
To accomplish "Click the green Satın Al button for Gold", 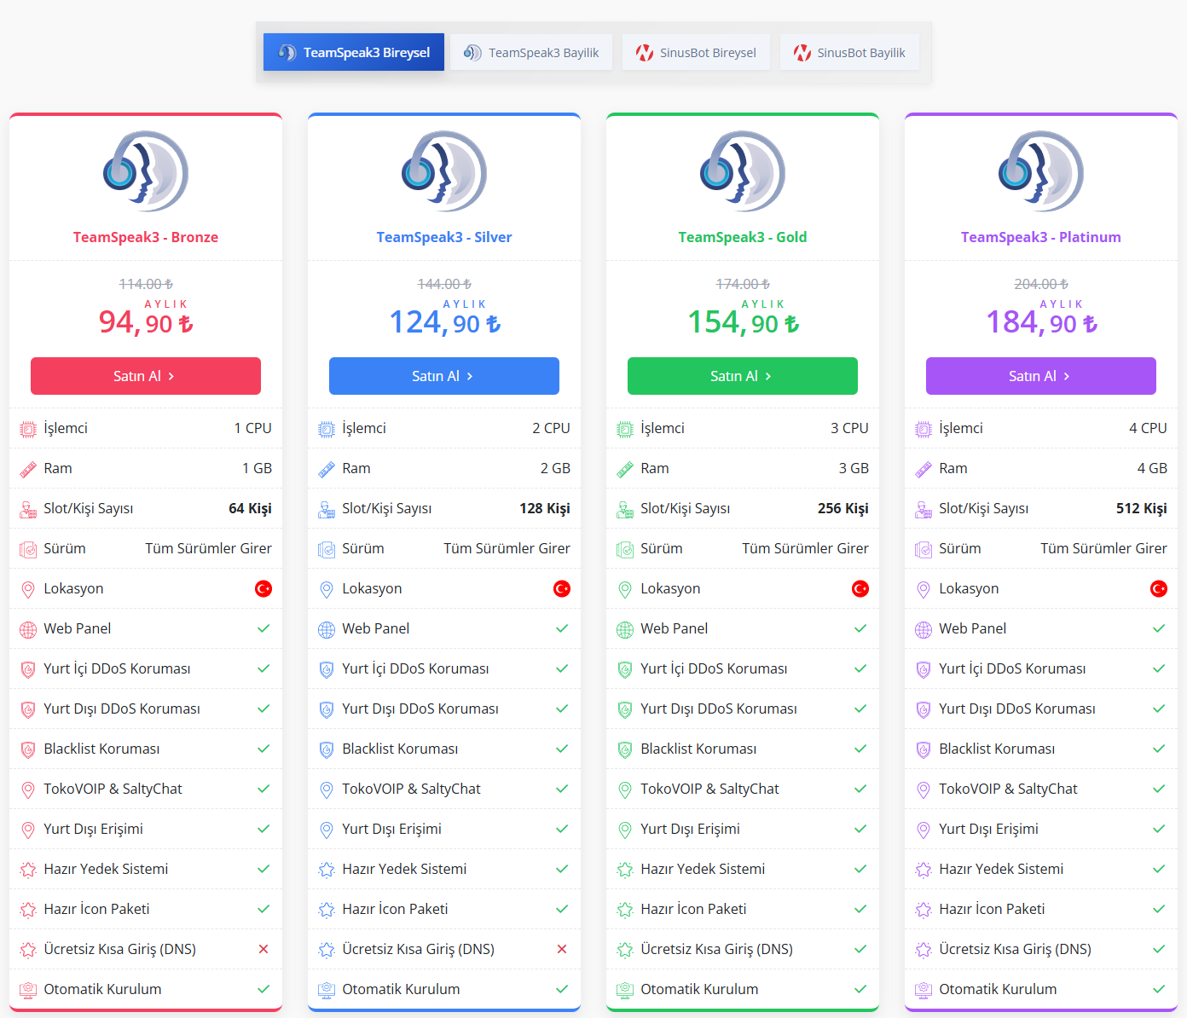I will tap(743, 376).
